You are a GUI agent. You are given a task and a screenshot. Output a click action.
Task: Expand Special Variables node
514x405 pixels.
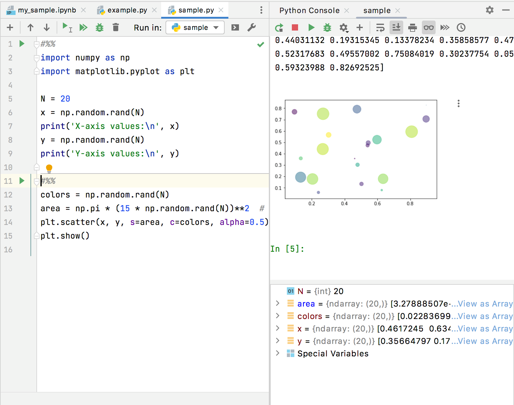tap(278, 353)
